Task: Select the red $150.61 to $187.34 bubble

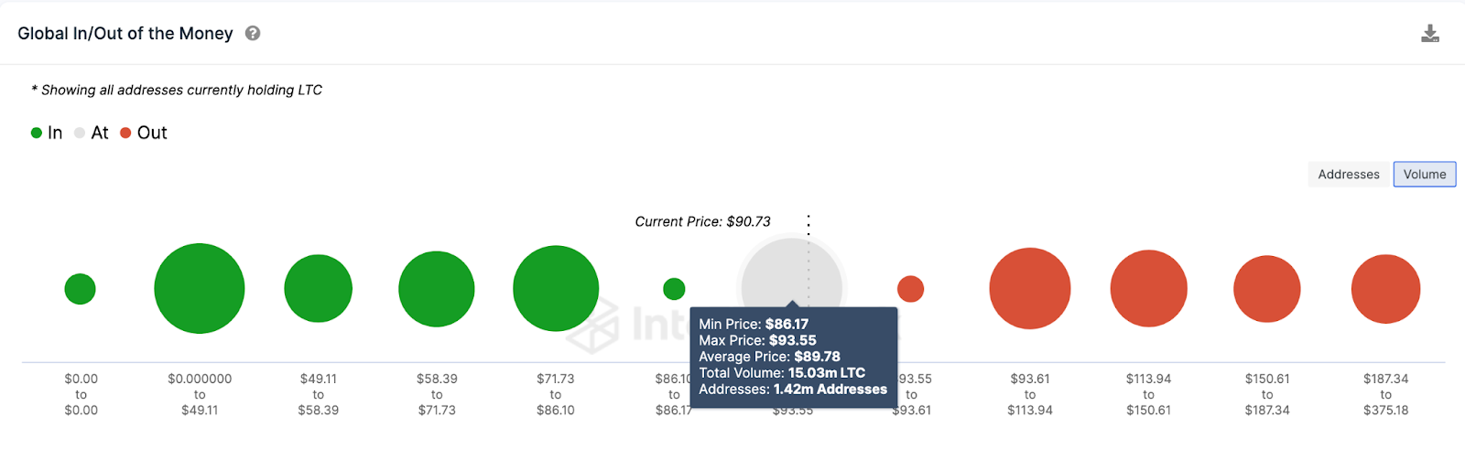Action: point(1267,289)
